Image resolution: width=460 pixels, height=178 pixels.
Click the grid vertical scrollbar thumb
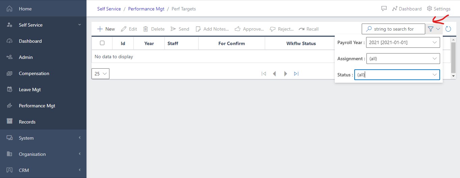(454, 57)
